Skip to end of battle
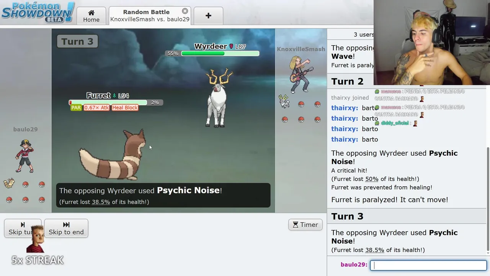Viewport: 490px width, 276px height. [66, 228]
